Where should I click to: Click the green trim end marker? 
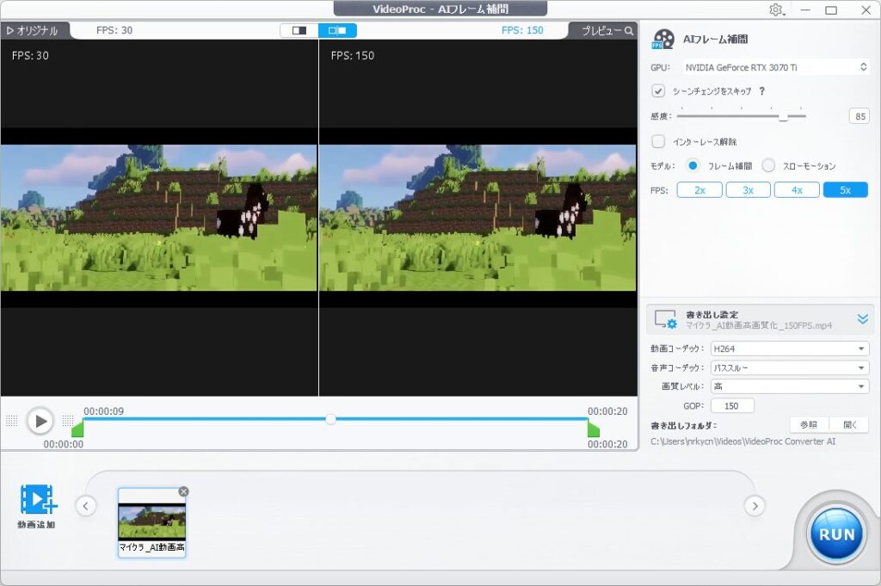(594, 429)
